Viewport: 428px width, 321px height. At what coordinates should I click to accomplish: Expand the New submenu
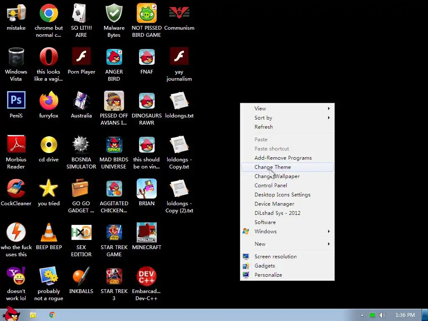(287, 244)
